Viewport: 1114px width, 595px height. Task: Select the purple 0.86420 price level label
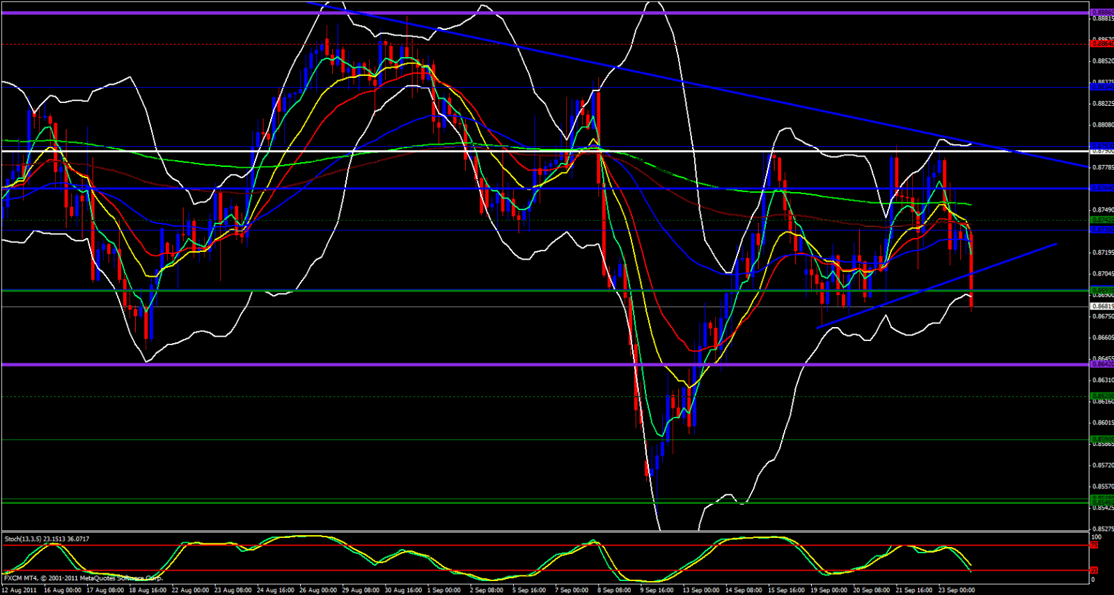pos(1101,364)
